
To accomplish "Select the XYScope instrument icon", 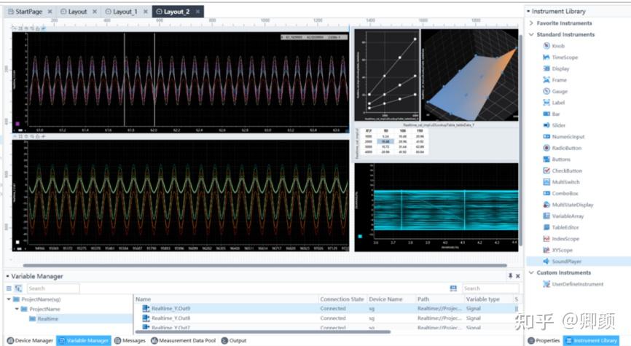I will tap(546, 250).
